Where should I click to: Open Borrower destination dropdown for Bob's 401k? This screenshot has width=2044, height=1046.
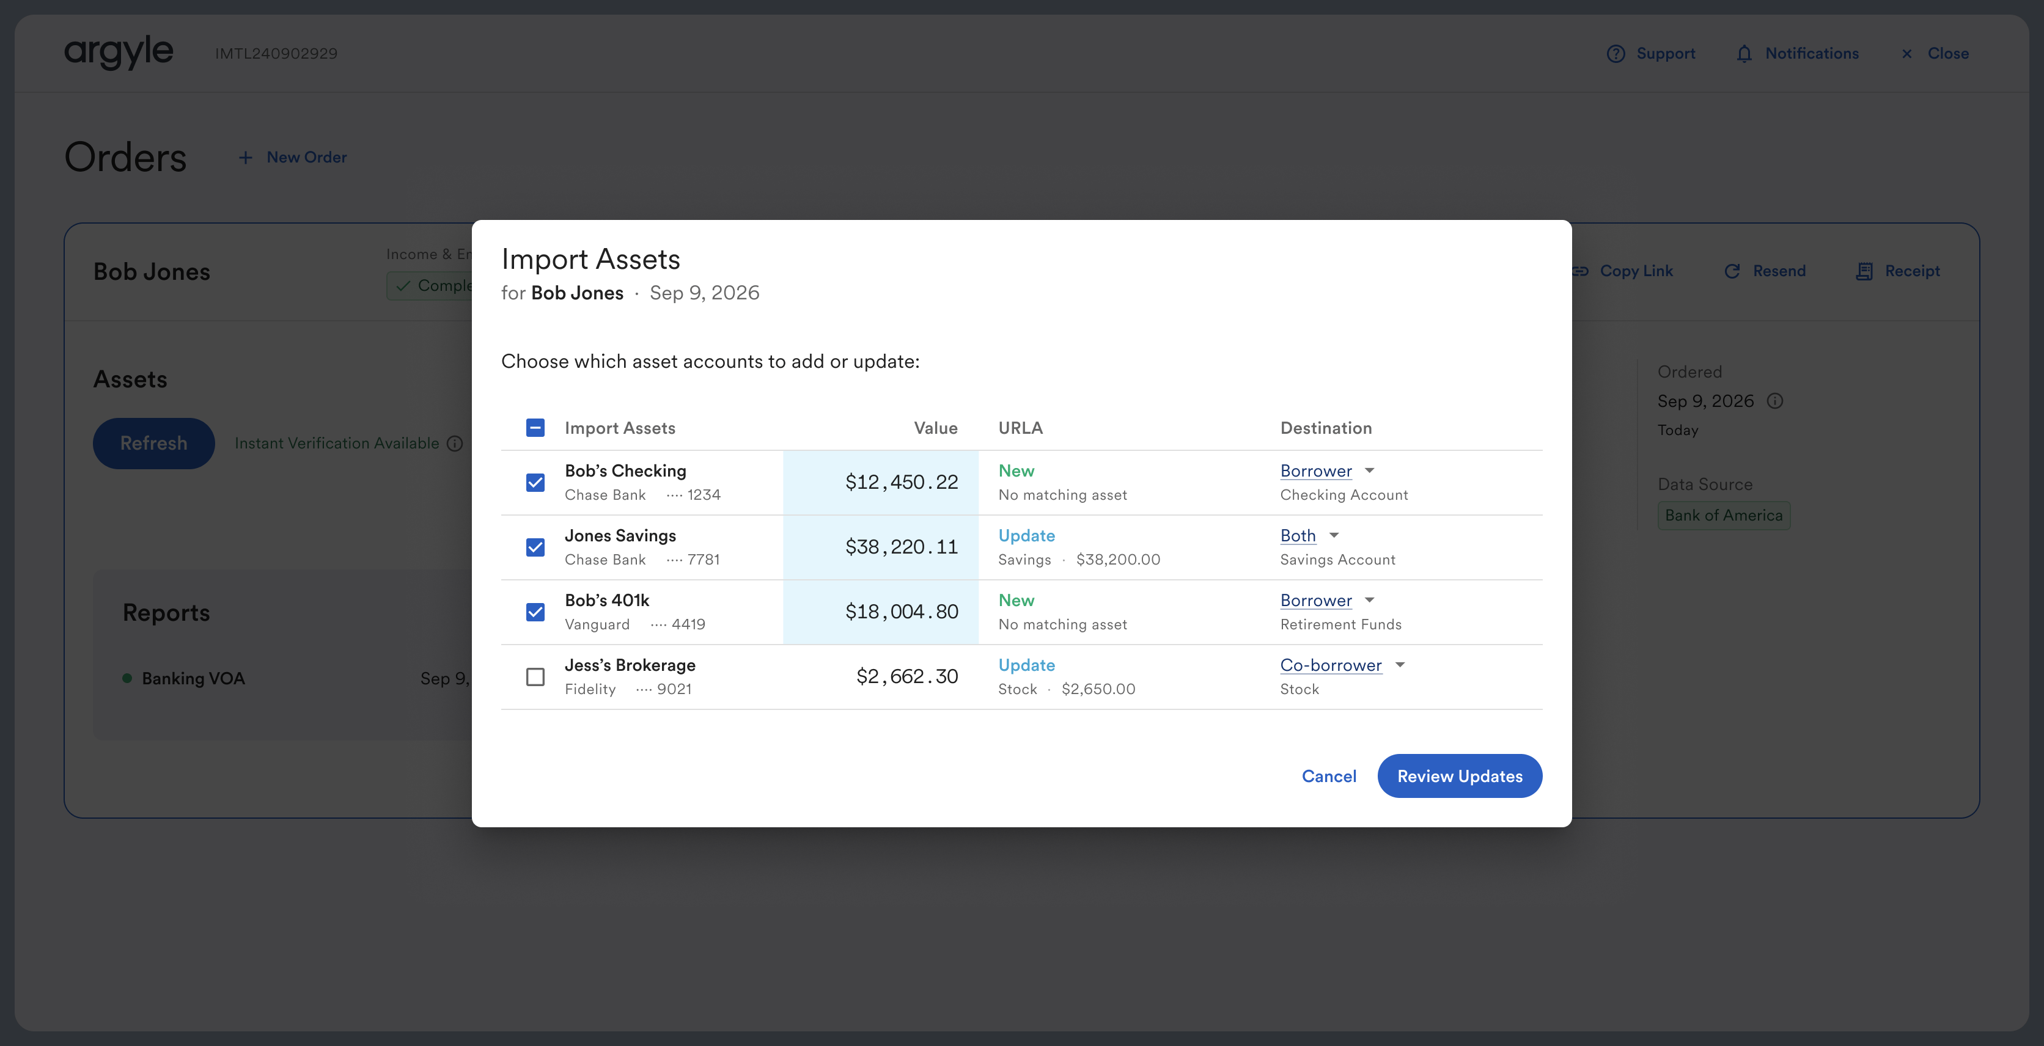pos(1328,601)
